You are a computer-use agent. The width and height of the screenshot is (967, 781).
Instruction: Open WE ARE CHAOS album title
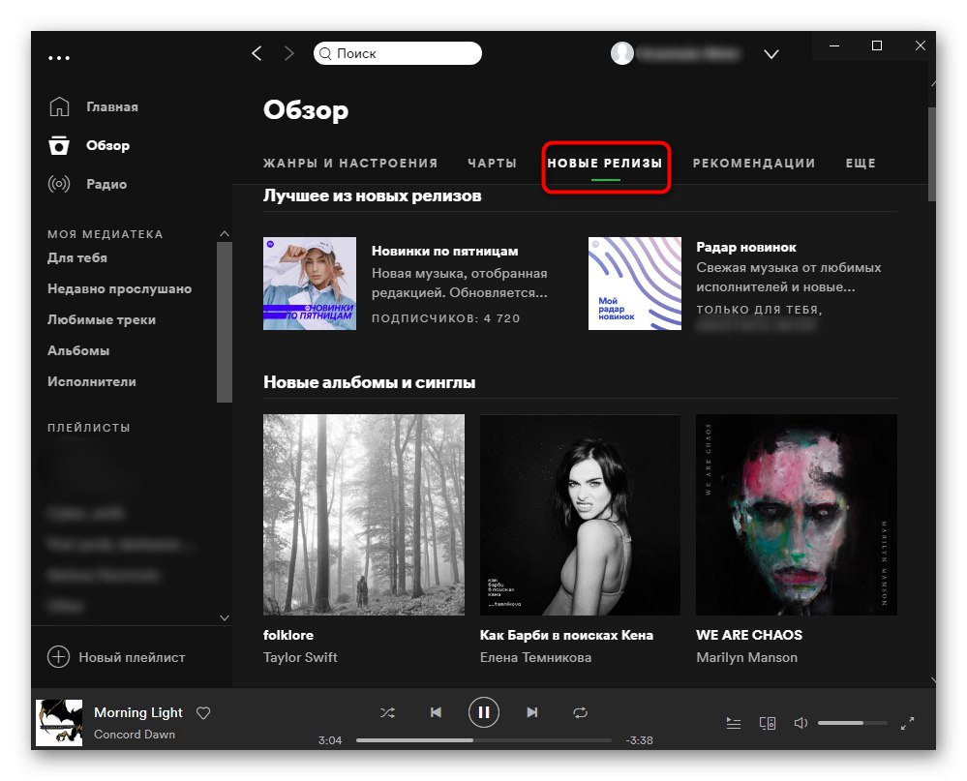(749, 635)
